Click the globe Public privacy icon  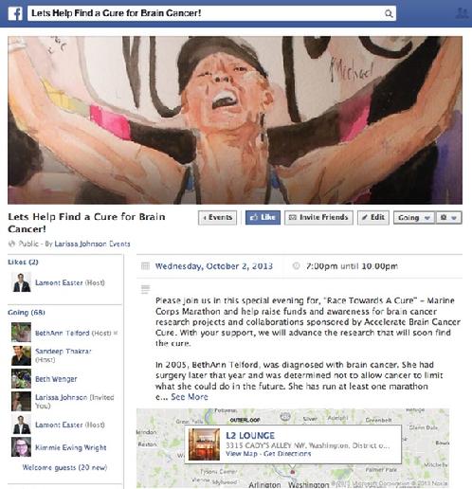(x=11, y=244)
